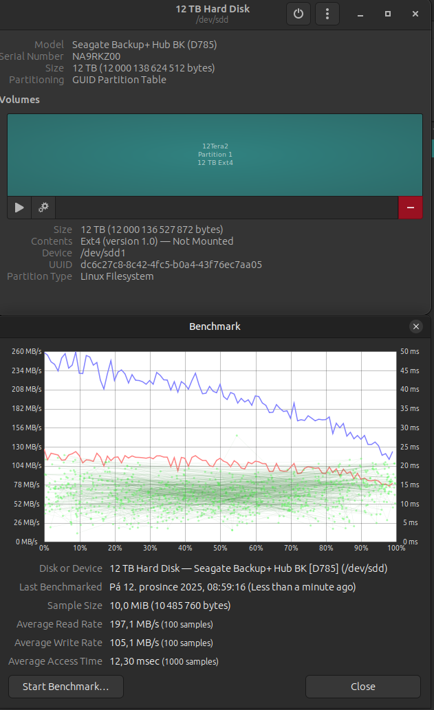Maximize the Disks window
The image size is (434, 710).
pos(388,14)
